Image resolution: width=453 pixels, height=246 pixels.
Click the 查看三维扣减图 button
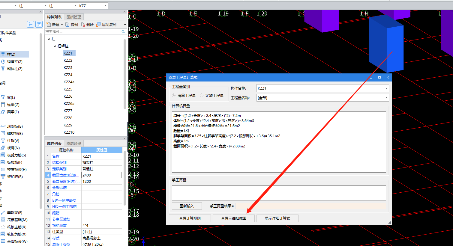point(234,218)
